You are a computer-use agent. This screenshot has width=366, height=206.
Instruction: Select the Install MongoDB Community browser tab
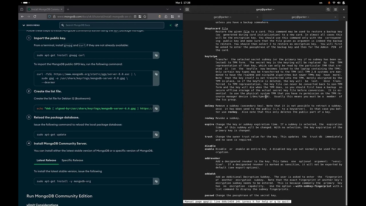pos(45,9)
